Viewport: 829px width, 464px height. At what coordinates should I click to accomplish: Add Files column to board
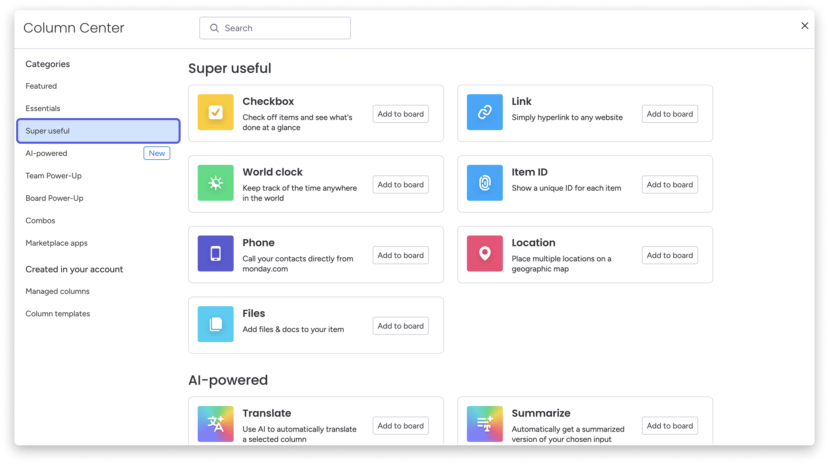(400, 326)
